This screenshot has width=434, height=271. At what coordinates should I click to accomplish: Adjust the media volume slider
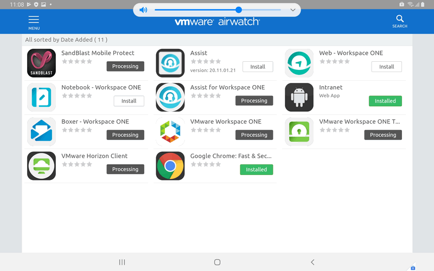pyautogui.click(x=218, y=10)
